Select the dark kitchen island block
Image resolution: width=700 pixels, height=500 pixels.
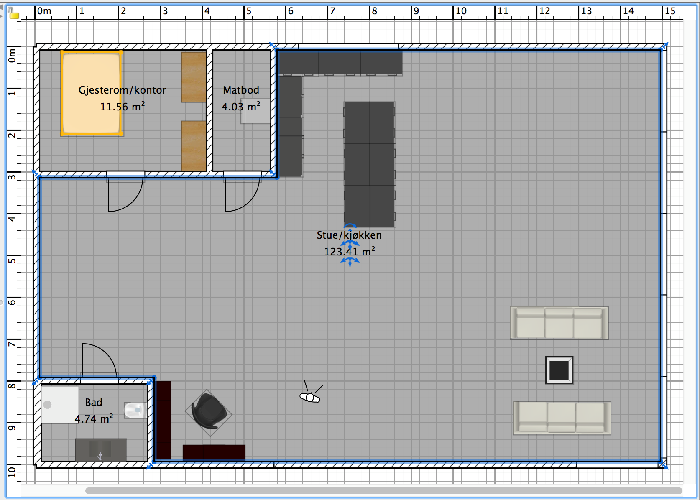pyautogui.click(x=370, y=164)
